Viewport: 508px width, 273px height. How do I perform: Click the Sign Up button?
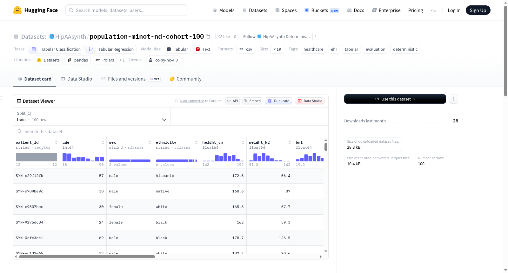tap(478, 10)
